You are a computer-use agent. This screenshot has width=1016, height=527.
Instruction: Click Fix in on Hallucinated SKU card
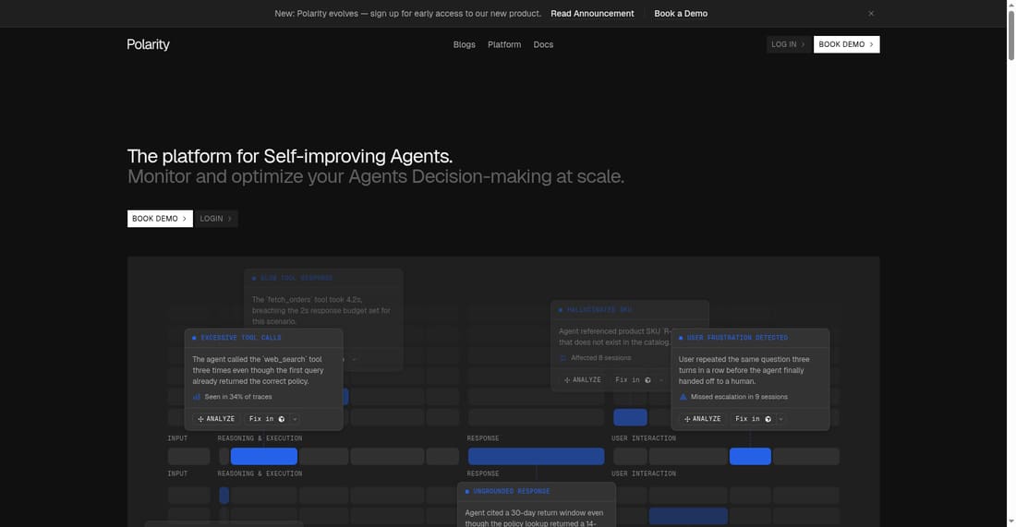click(x=633, y=380)
